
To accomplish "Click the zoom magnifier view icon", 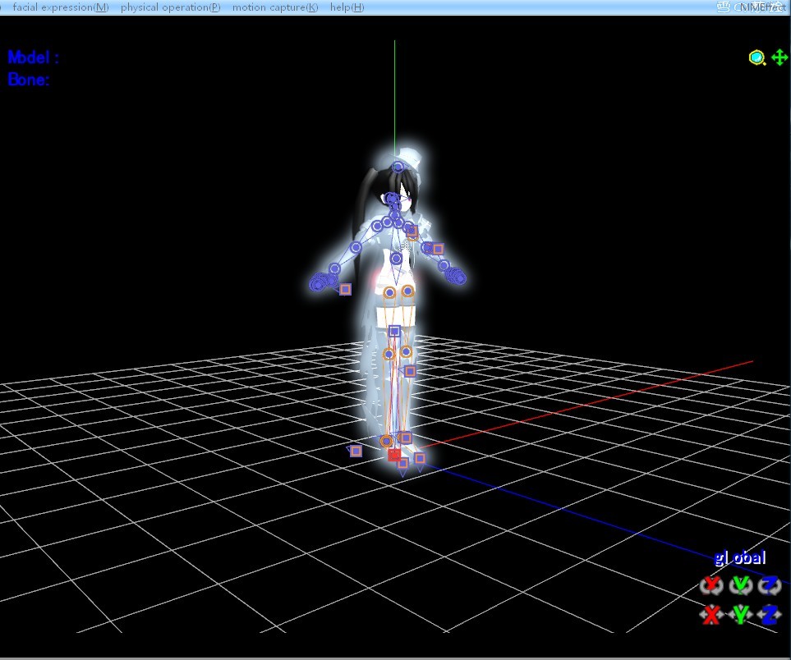I will (757, 58).
